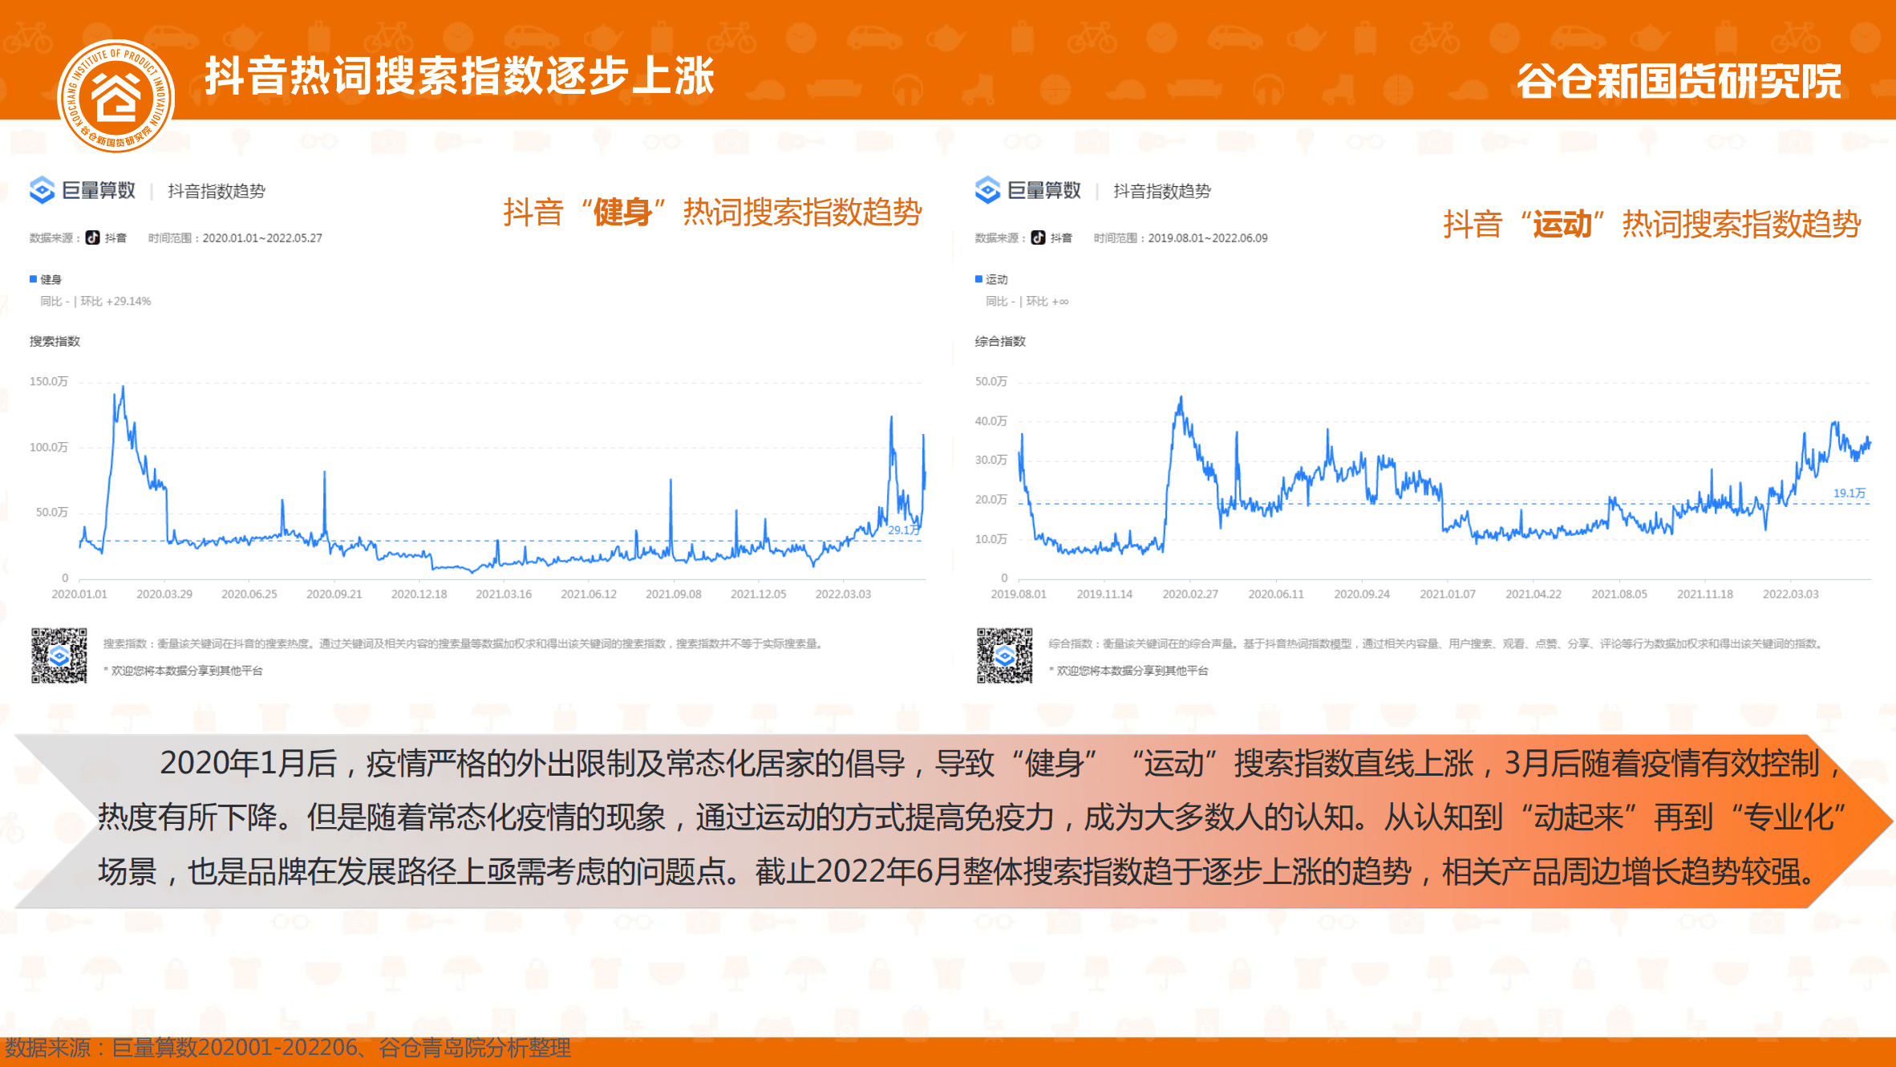Click the Douyin icon in right data source
Screen dimensions: 1896x1067
coord(1038,237)
